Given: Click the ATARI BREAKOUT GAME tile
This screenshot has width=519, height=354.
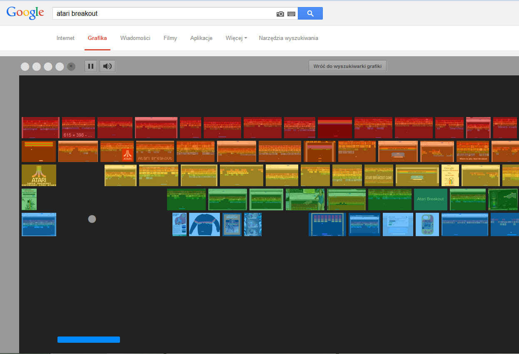Looking at the screenshot, I should click(x=379, y=175).
